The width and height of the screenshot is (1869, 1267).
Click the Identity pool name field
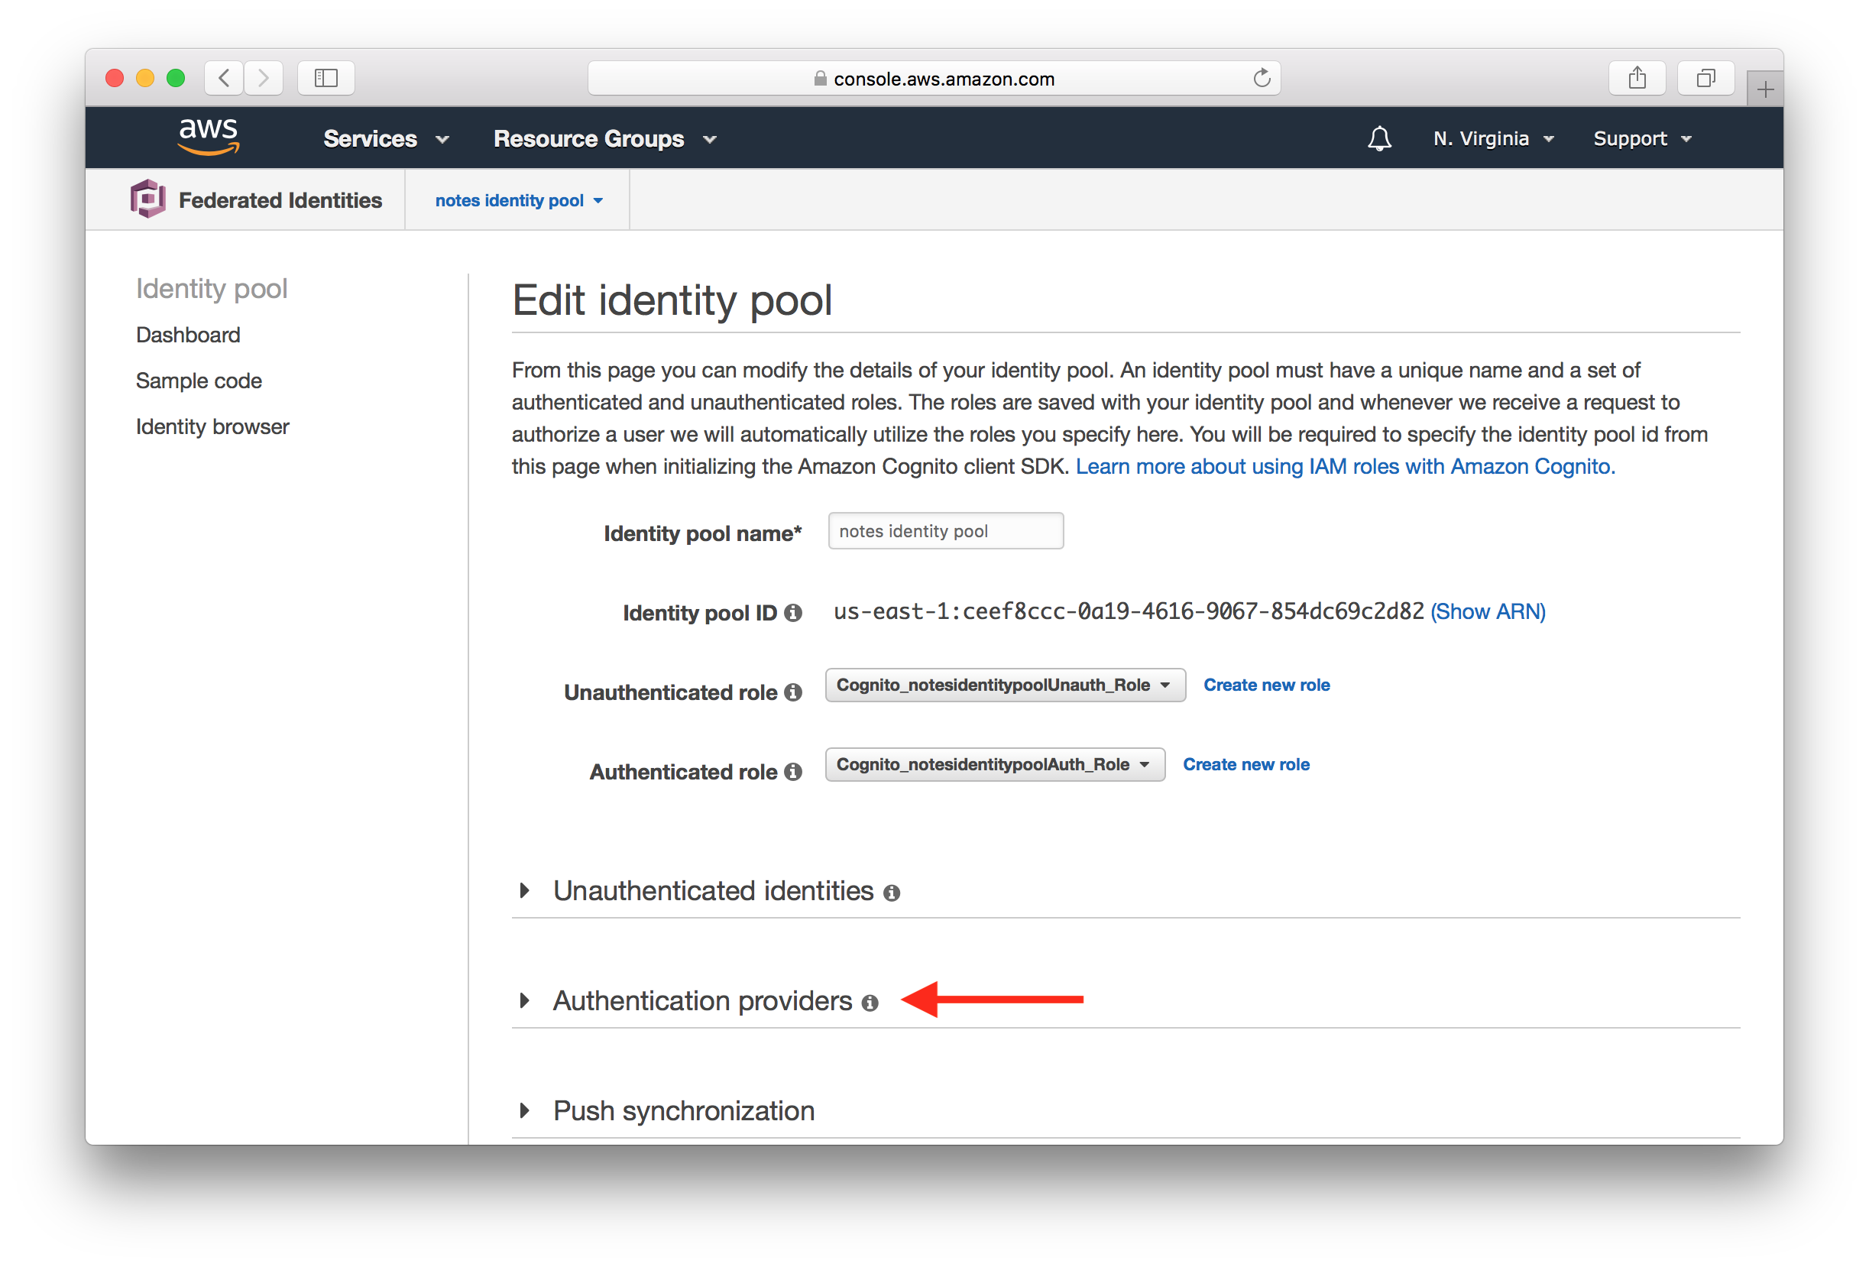coord(945,530)
